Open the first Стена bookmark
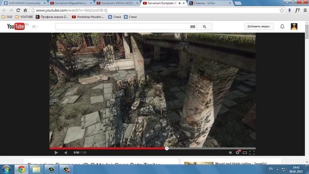Viewport: 309px width, 174px height. [x=114, y=17]
